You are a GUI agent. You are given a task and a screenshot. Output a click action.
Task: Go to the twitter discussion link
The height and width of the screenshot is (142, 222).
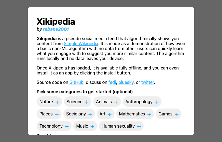pyautogui.click(x=147, y=82)
